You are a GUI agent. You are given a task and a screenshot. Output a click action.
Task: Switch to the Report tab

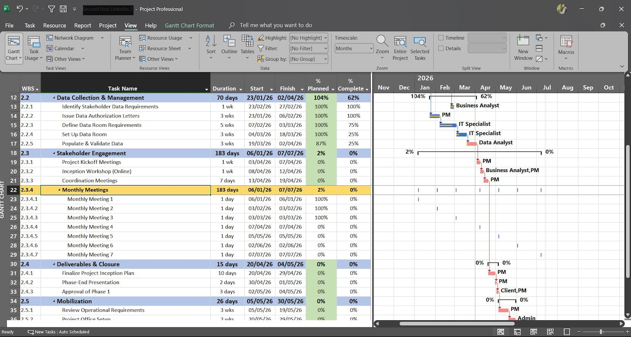[83, 25]
